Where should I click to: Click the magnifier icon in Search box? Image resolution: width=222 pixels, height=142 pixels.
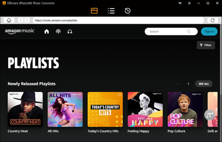click(x=189, y=31)
